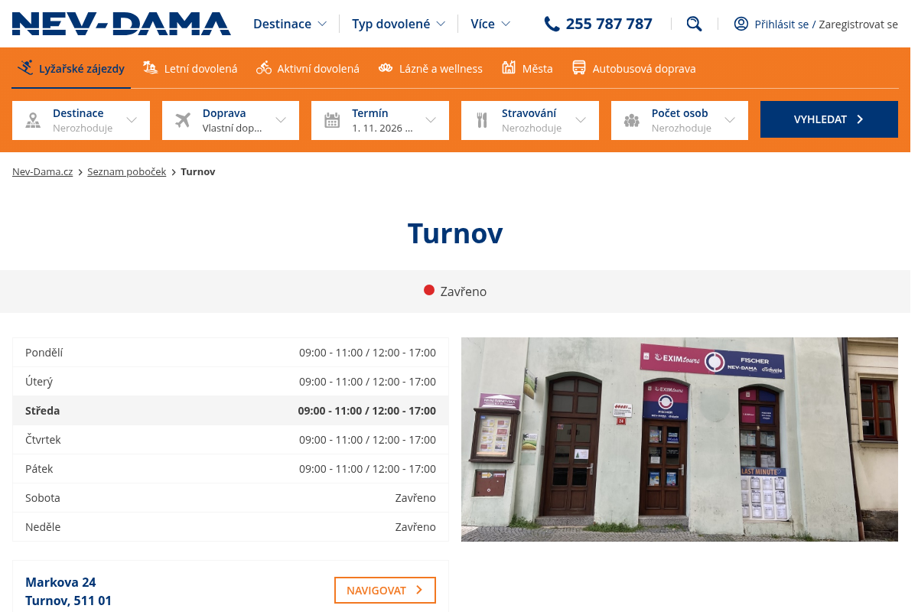Open the Destinace filter dropdown arrow
918x612 pixels.
pyautogui.click(x=132, y=120)
